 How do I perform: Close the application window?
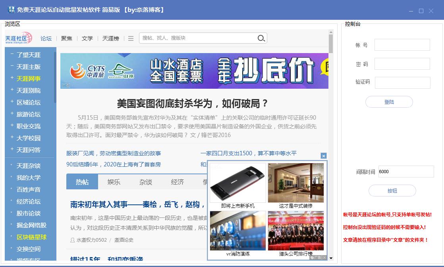click(431, 11)
